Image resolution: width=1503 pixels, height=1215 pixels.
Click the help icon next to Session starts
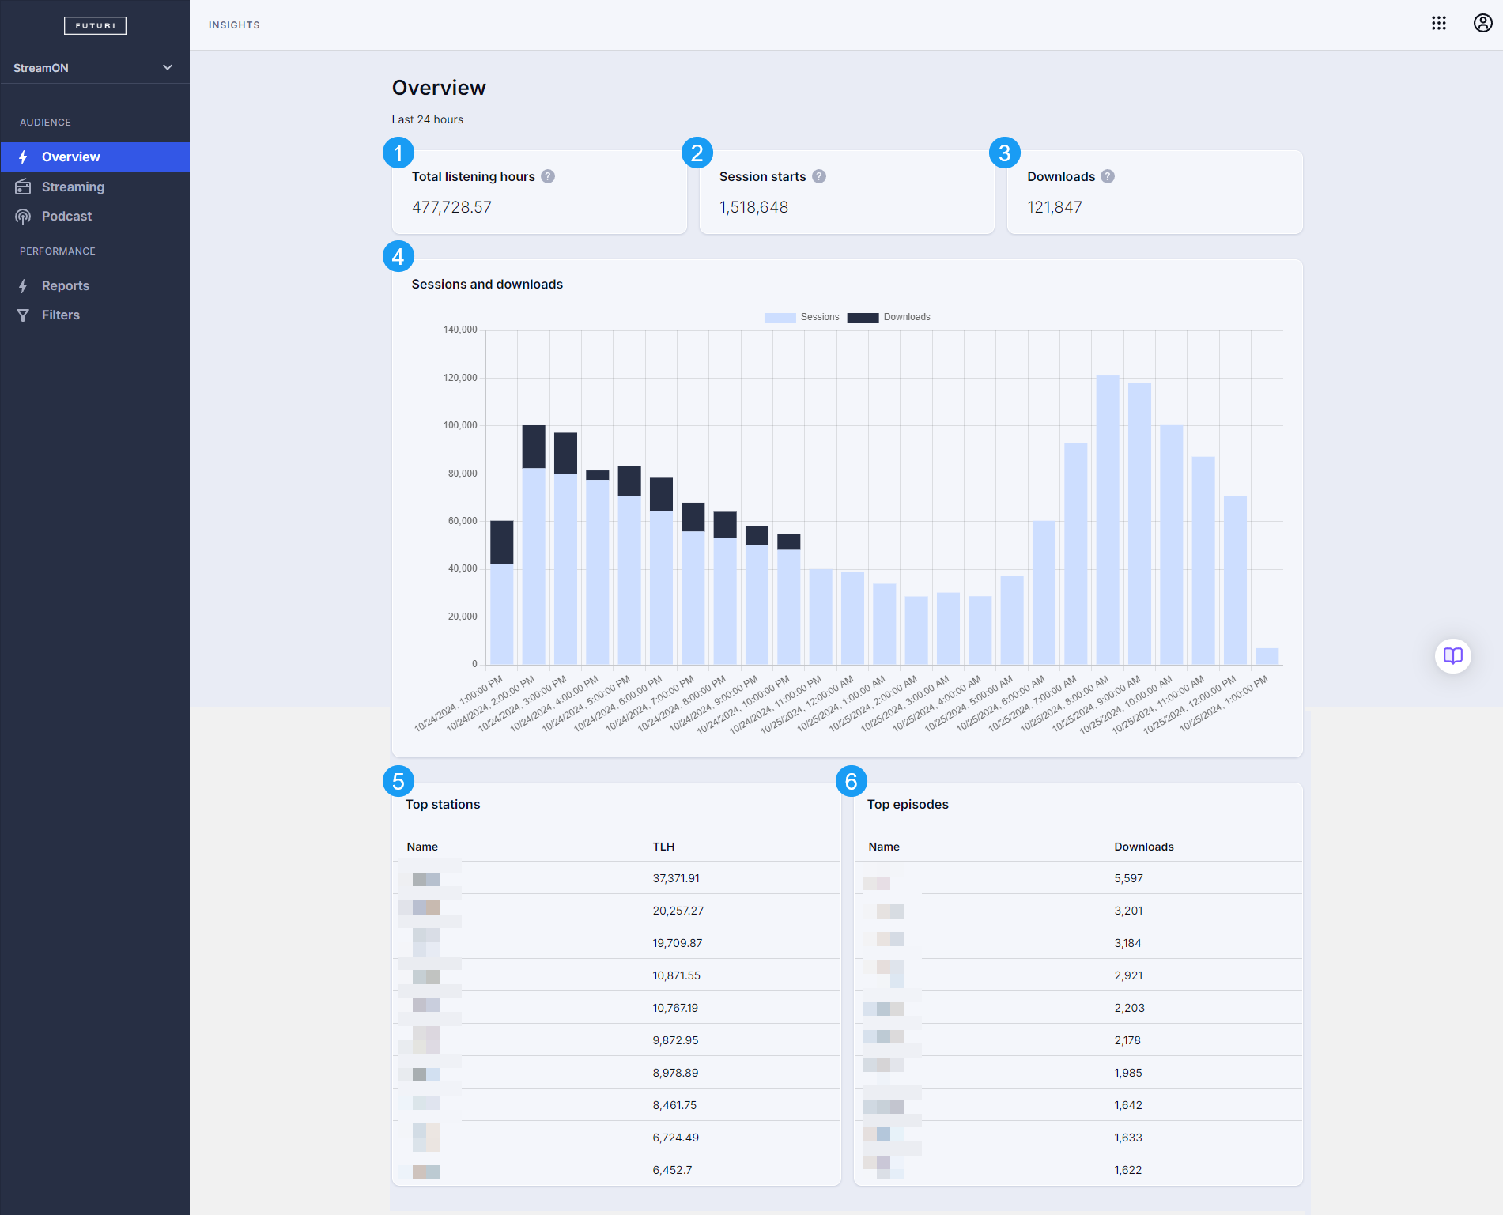click(x=819, y=176)
